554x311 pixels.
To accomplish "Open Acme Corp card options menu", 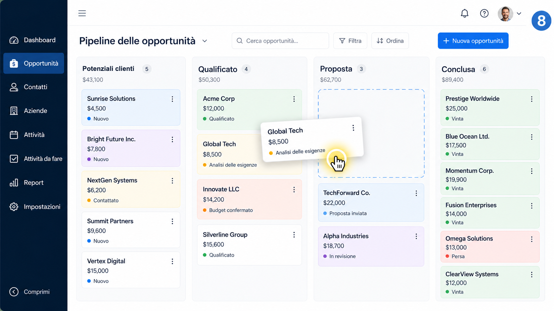I will pyautogui.click(x=294, y=99).
